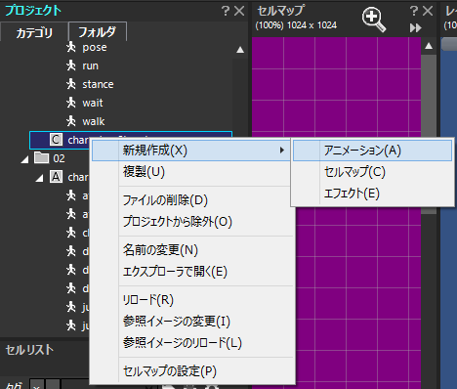The image size is (457, 389).
Task: Close the セルマップ panel
Action: (428, 11)
